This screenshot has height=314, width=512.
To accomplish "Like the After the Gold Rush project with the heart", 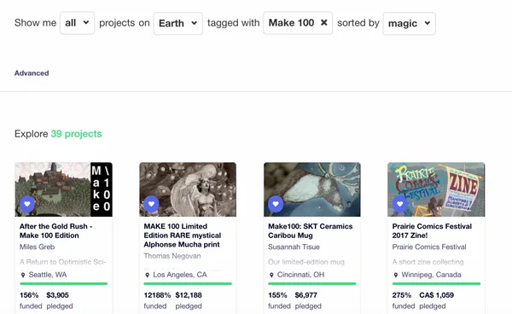I will [27, 204].
